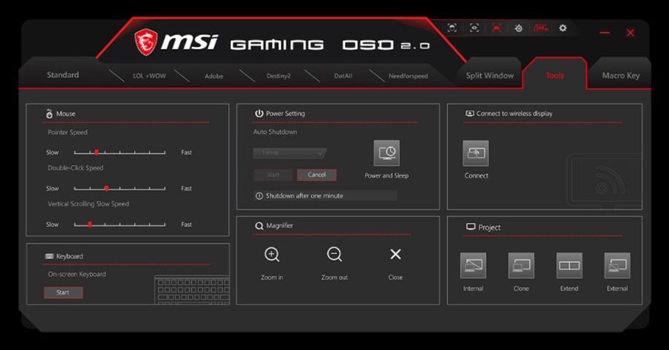Open settings via the gear icon
669x350 pixels.
click(563, 28)
